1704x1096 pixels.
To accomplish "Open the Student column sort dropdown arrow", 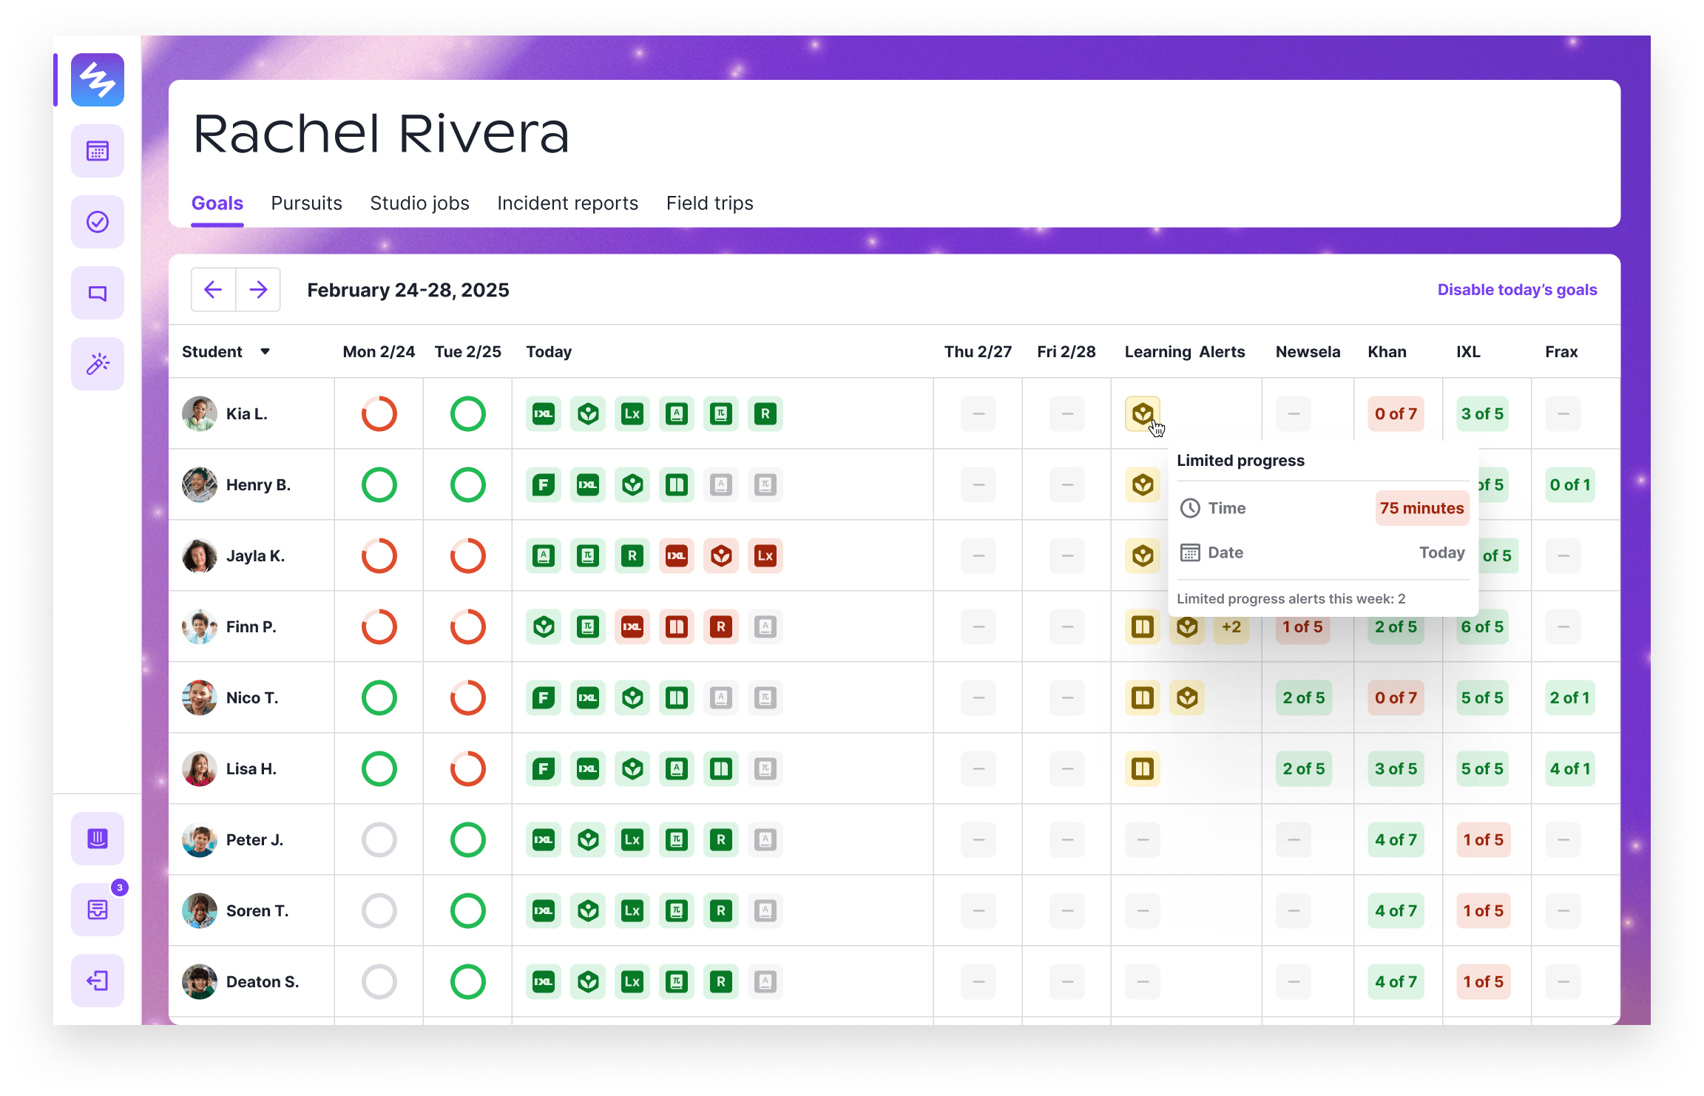I will (x=265, y=352).
